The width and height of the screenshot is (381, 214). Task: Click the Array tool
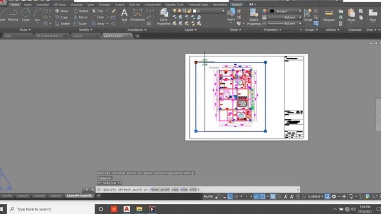pos(98,24)
